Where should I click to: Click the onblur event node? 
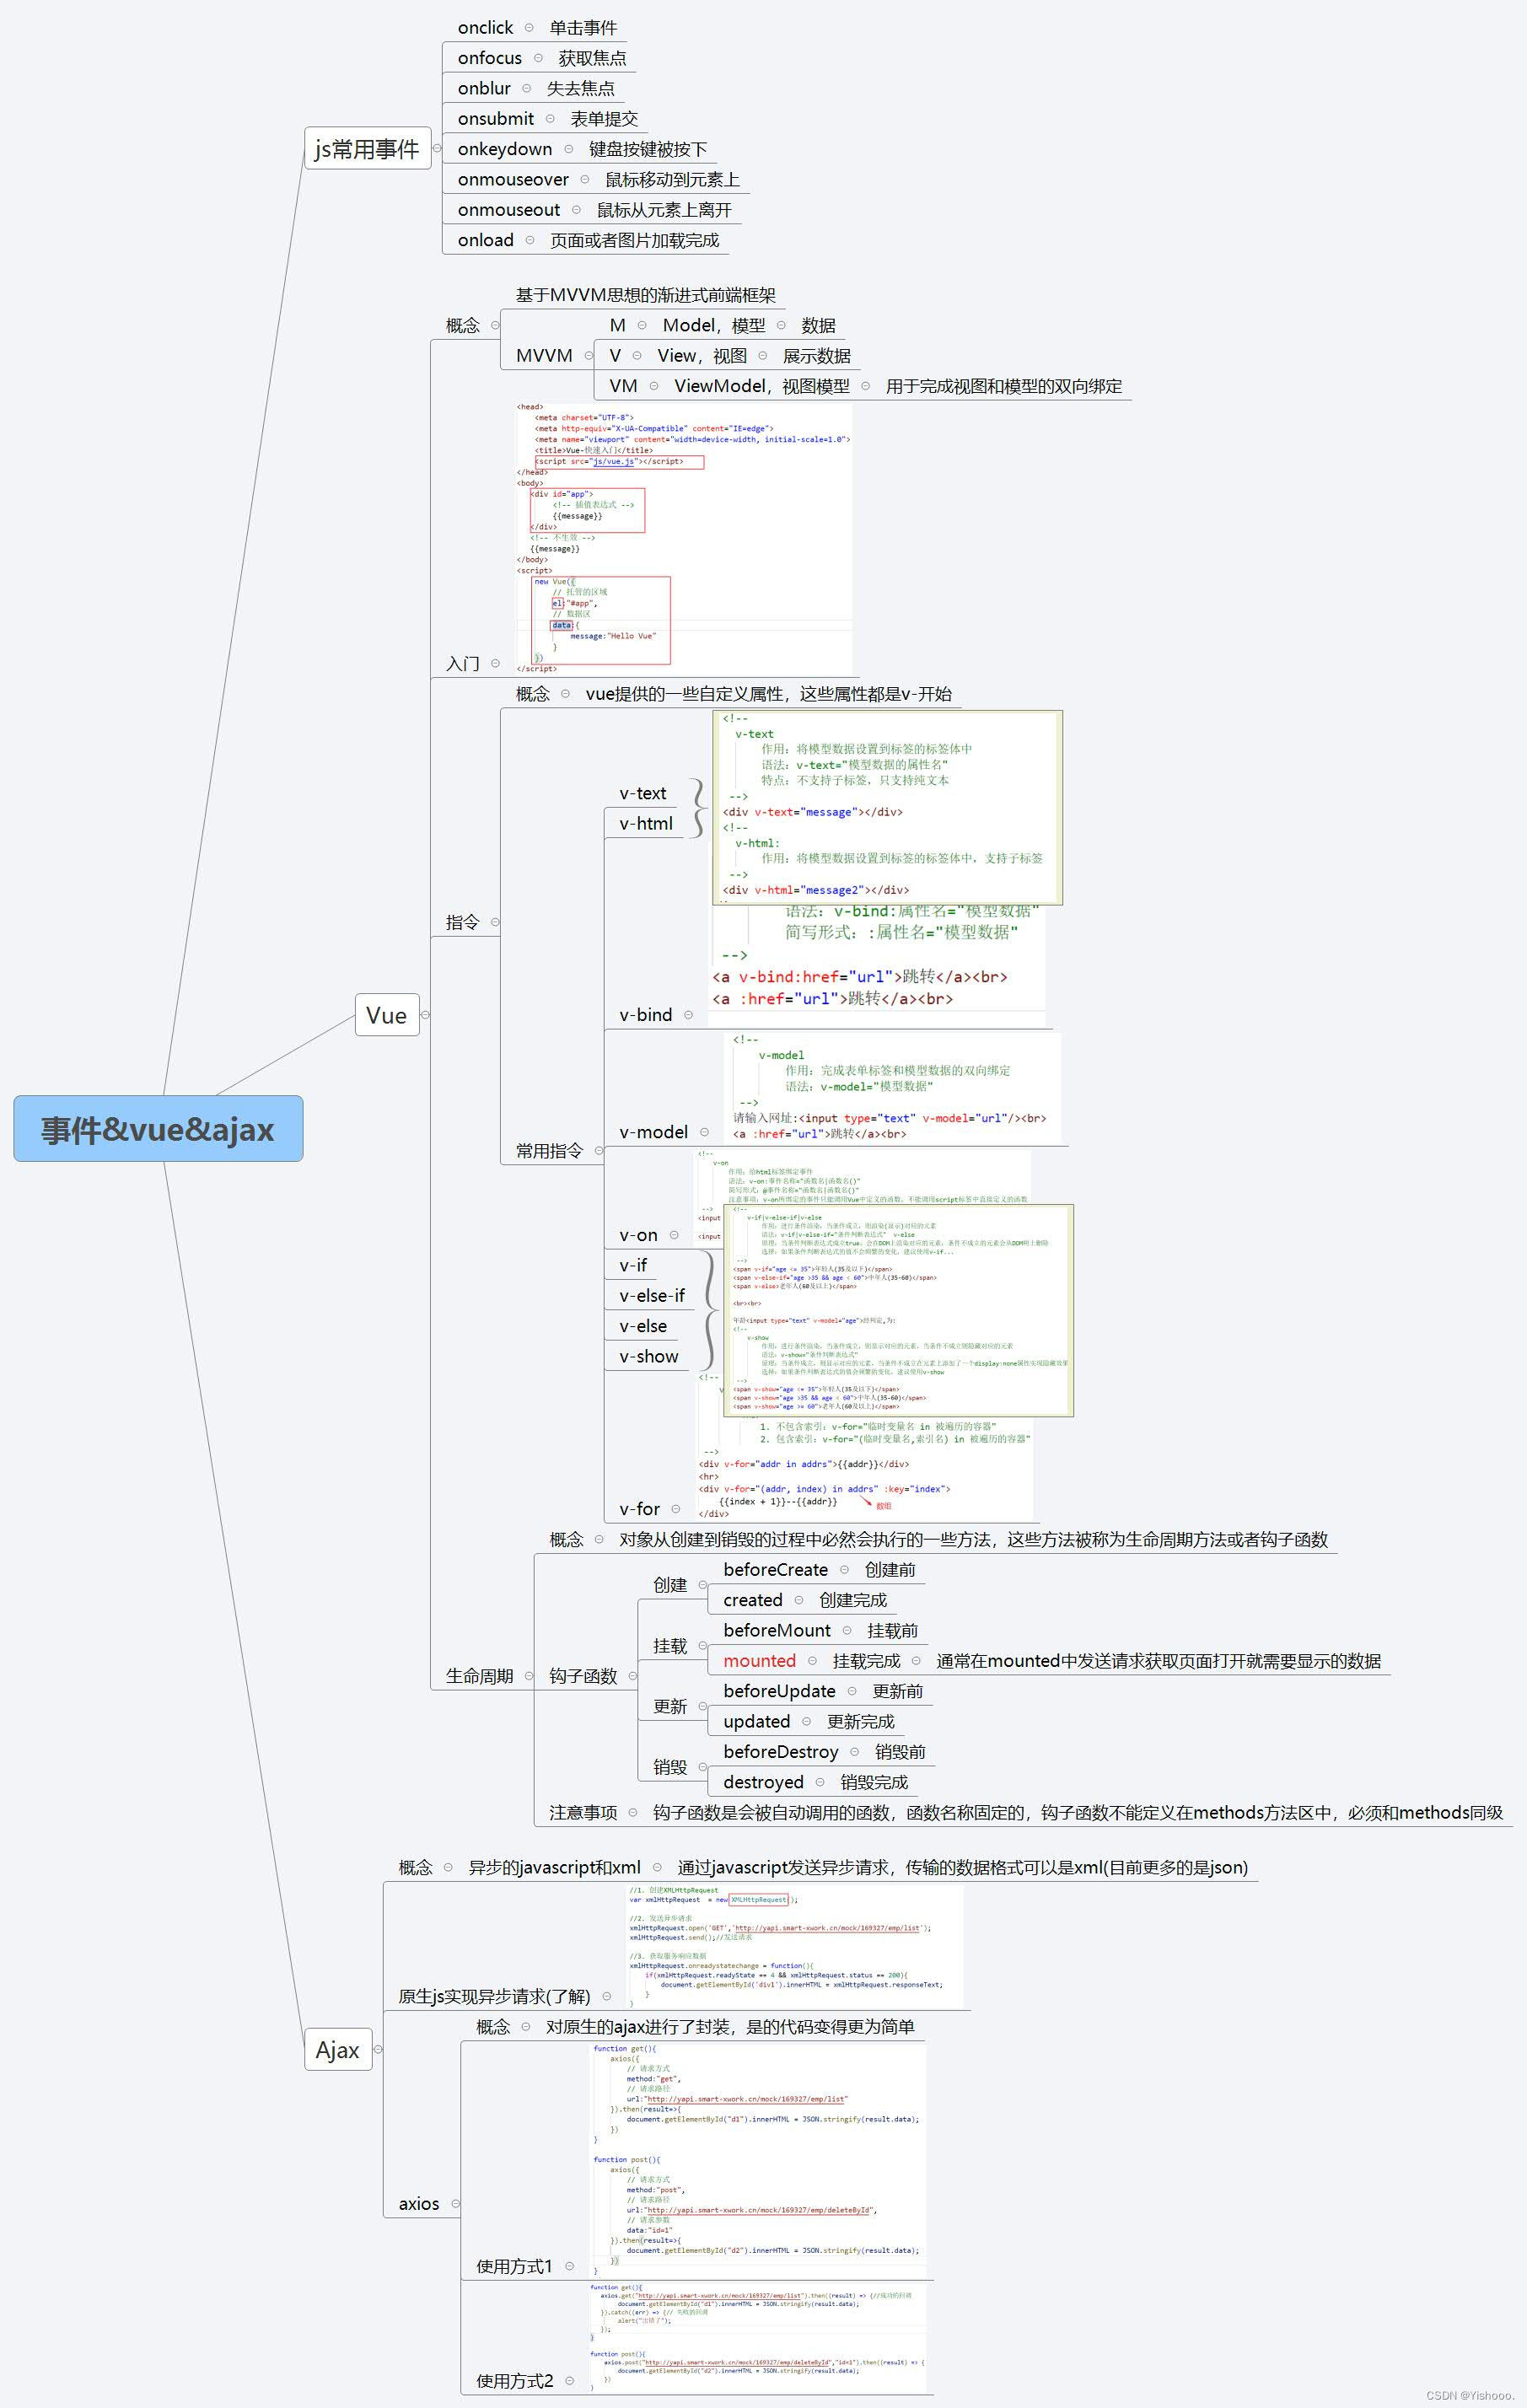[x=484, y=88]
